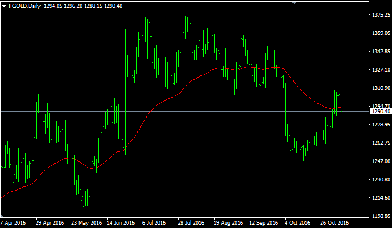
Task: Click date label 12 Sep 2016
Action: click(x=264, y=223)
